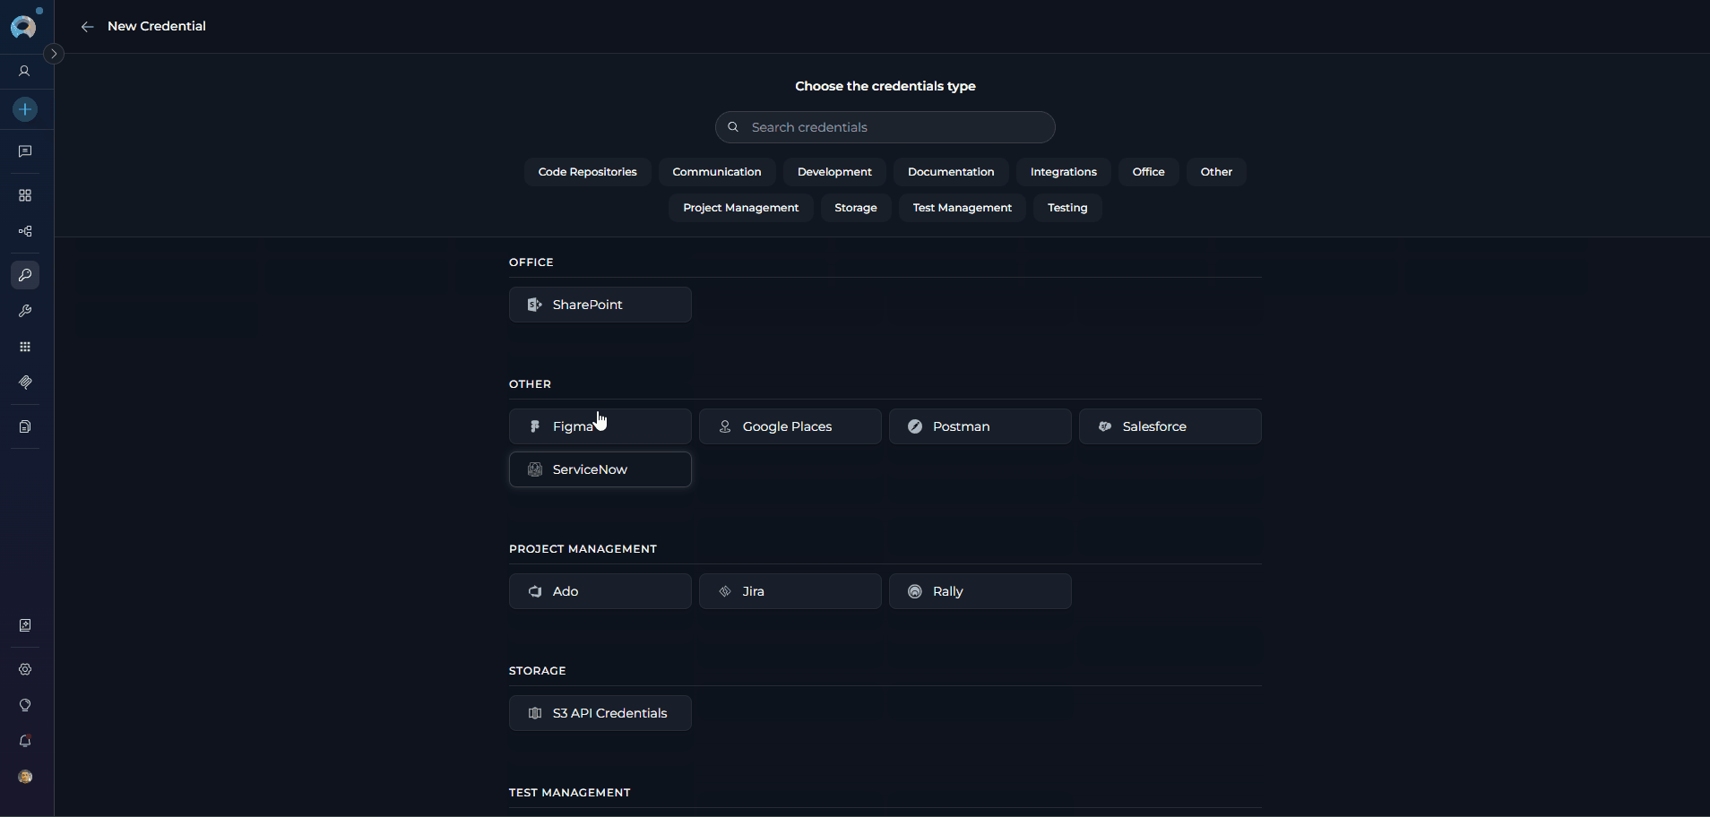Open the pipelines workflow sidebar icon

tap(25, 231)
